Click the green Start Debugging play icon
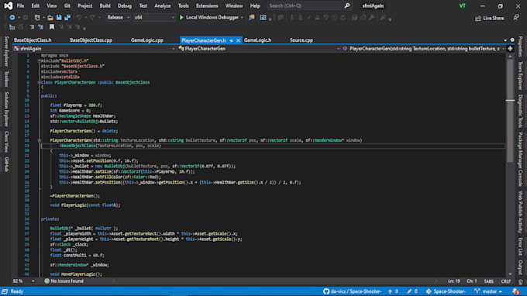 pos(181,18)
